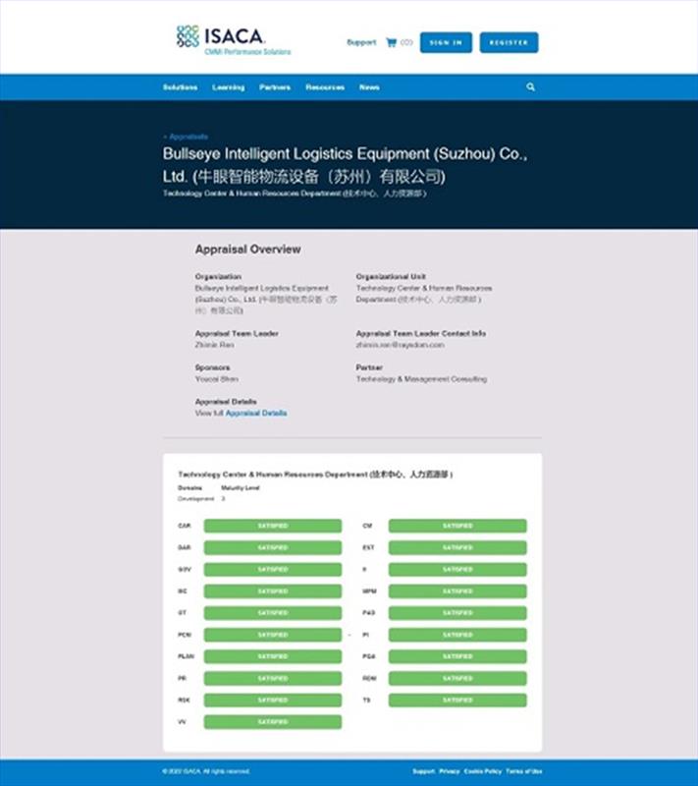
Task: Click the Technology Center card heading
Action: click(315, 475)
